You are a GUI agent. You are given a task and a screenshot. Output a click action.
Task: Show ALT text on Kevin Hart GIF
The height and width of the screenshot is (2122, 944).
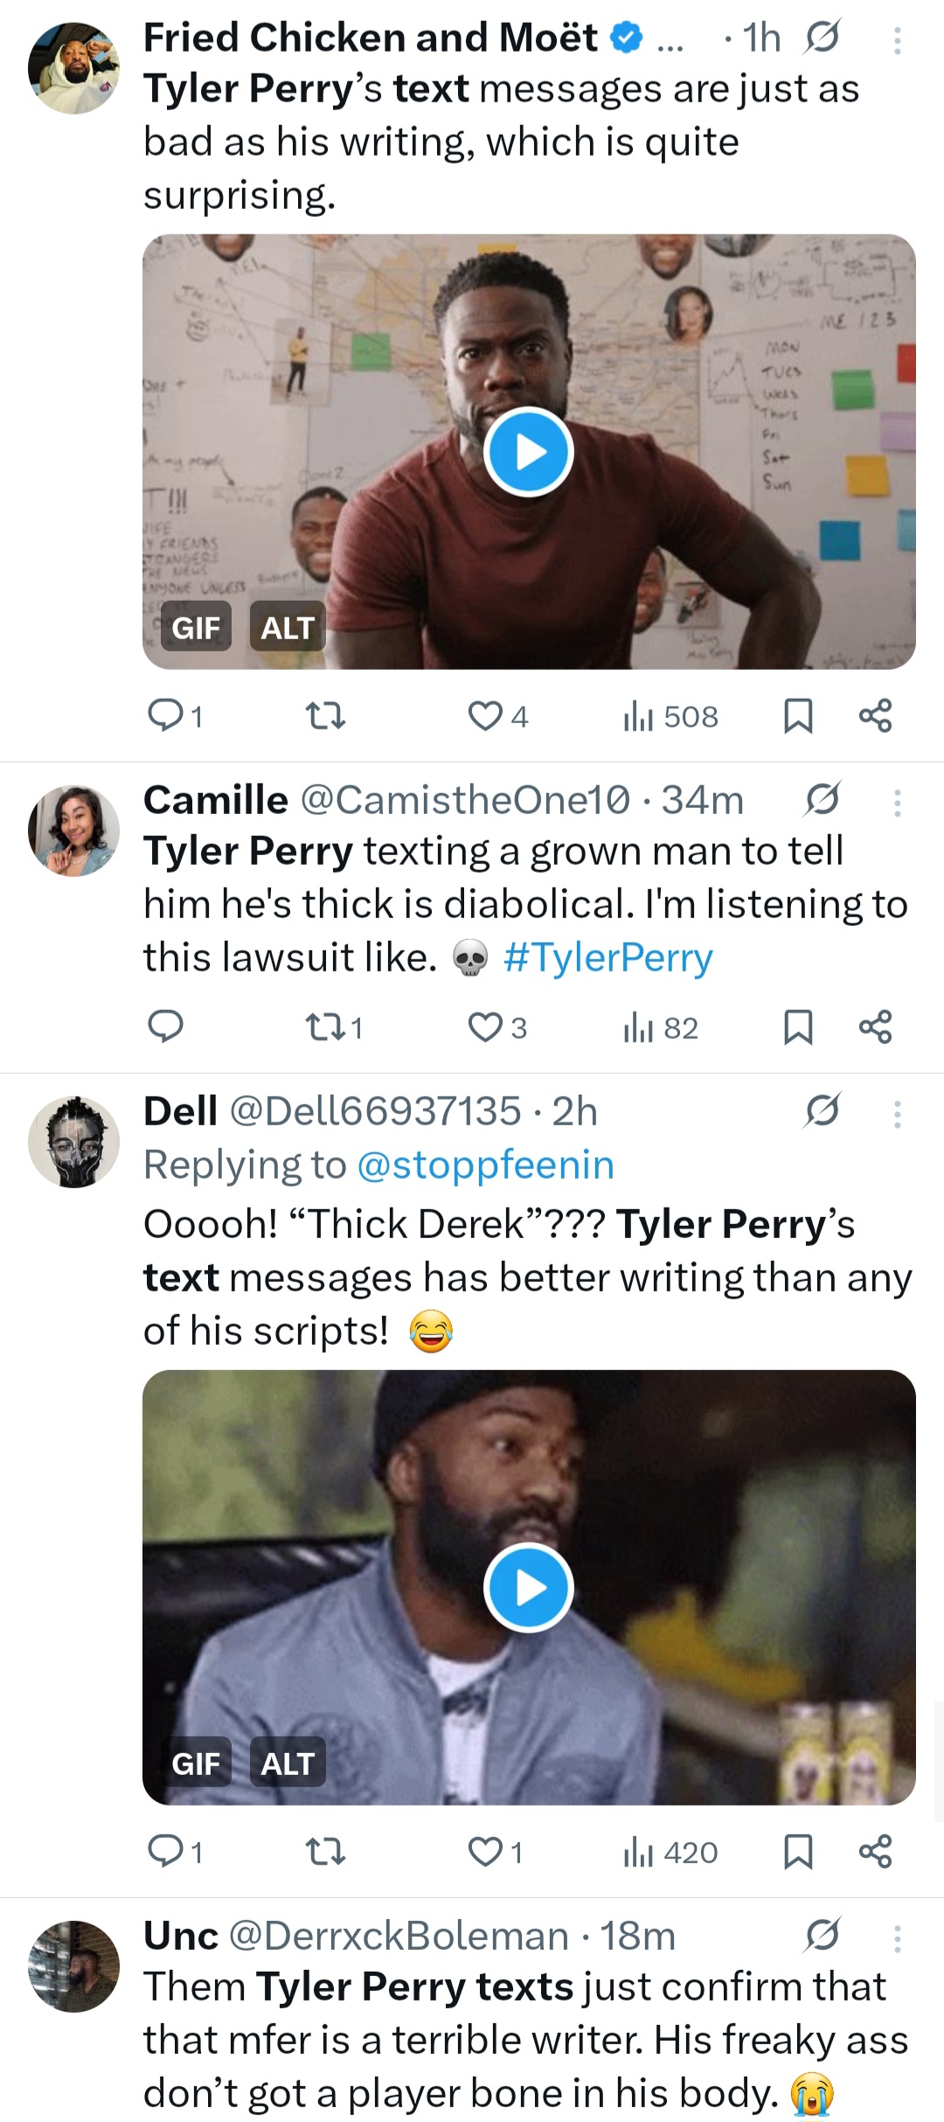pos(287,627)
